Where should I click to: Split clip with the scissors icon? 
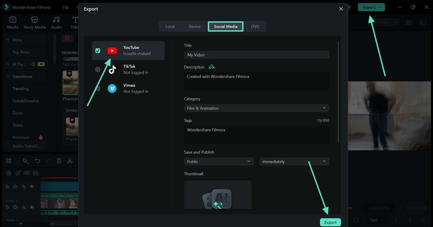click(x=70, y=161)
